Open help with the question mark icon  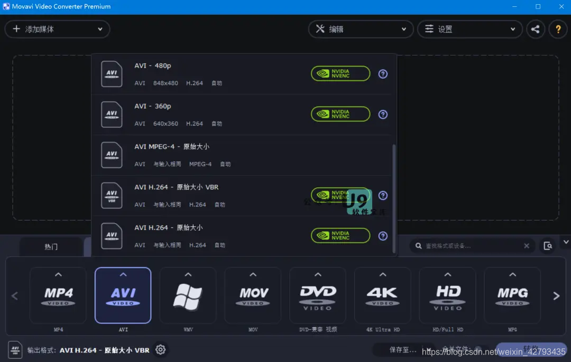point(558,29)
